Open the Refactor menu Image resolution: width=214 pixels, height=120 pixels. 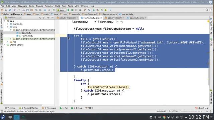[x=49, y=6]
